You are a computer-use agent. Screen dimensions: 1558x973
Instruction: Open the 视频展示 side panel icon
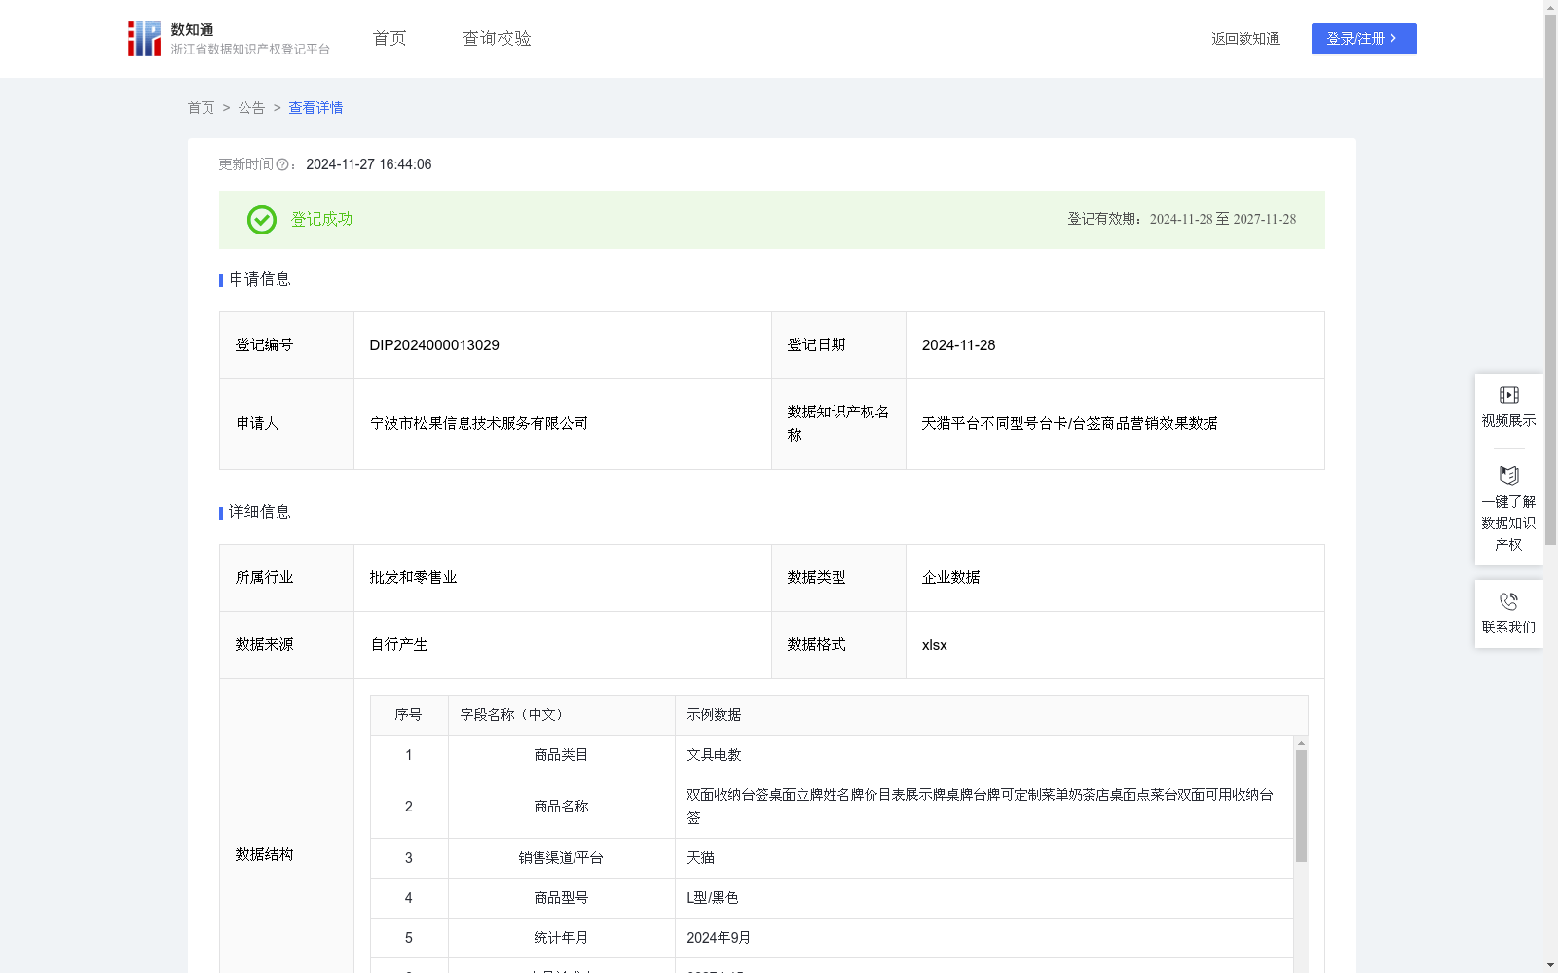(x=1508, y=395)
